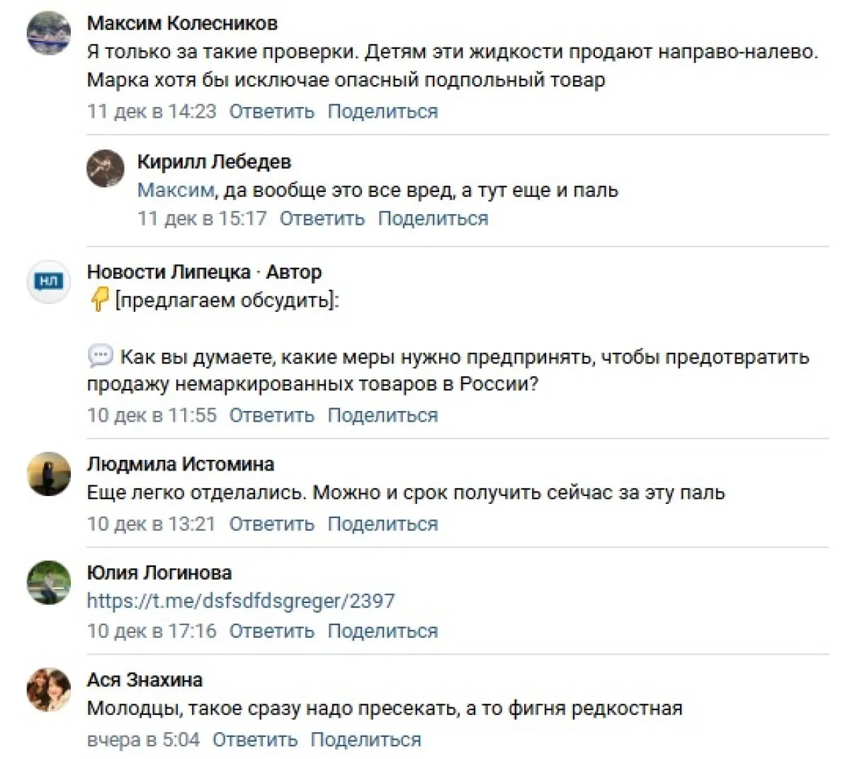
Task: Reply to Юлия Логинова's comment
Action: click(271, 631)
